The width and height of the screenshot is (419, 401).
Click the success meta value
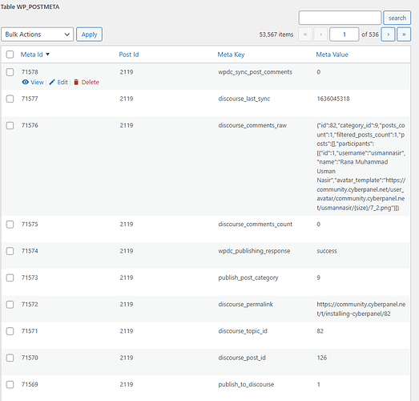[x=327, y=251]
